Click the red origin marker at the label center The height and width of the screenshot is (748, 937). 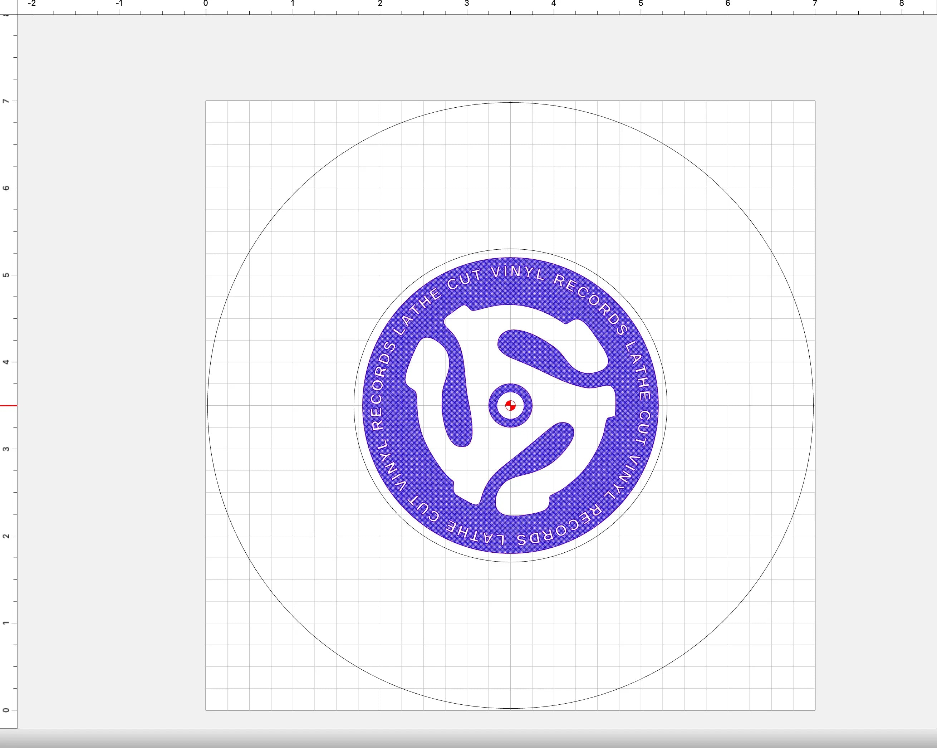click(510, 406)
